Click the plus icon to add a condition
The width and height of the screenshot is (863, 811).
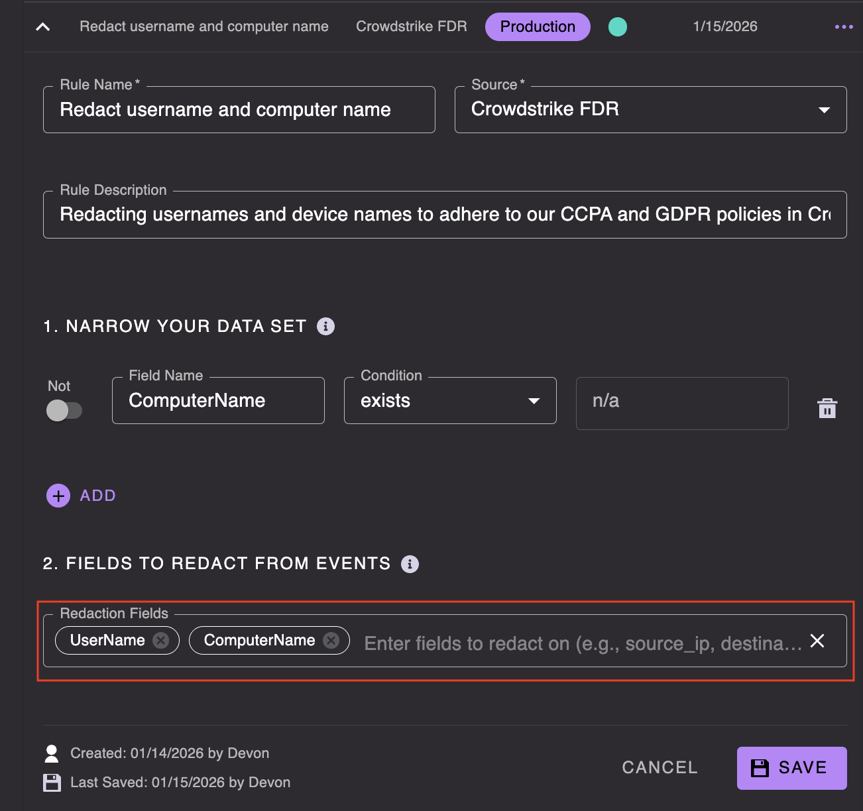click(58, 496)
